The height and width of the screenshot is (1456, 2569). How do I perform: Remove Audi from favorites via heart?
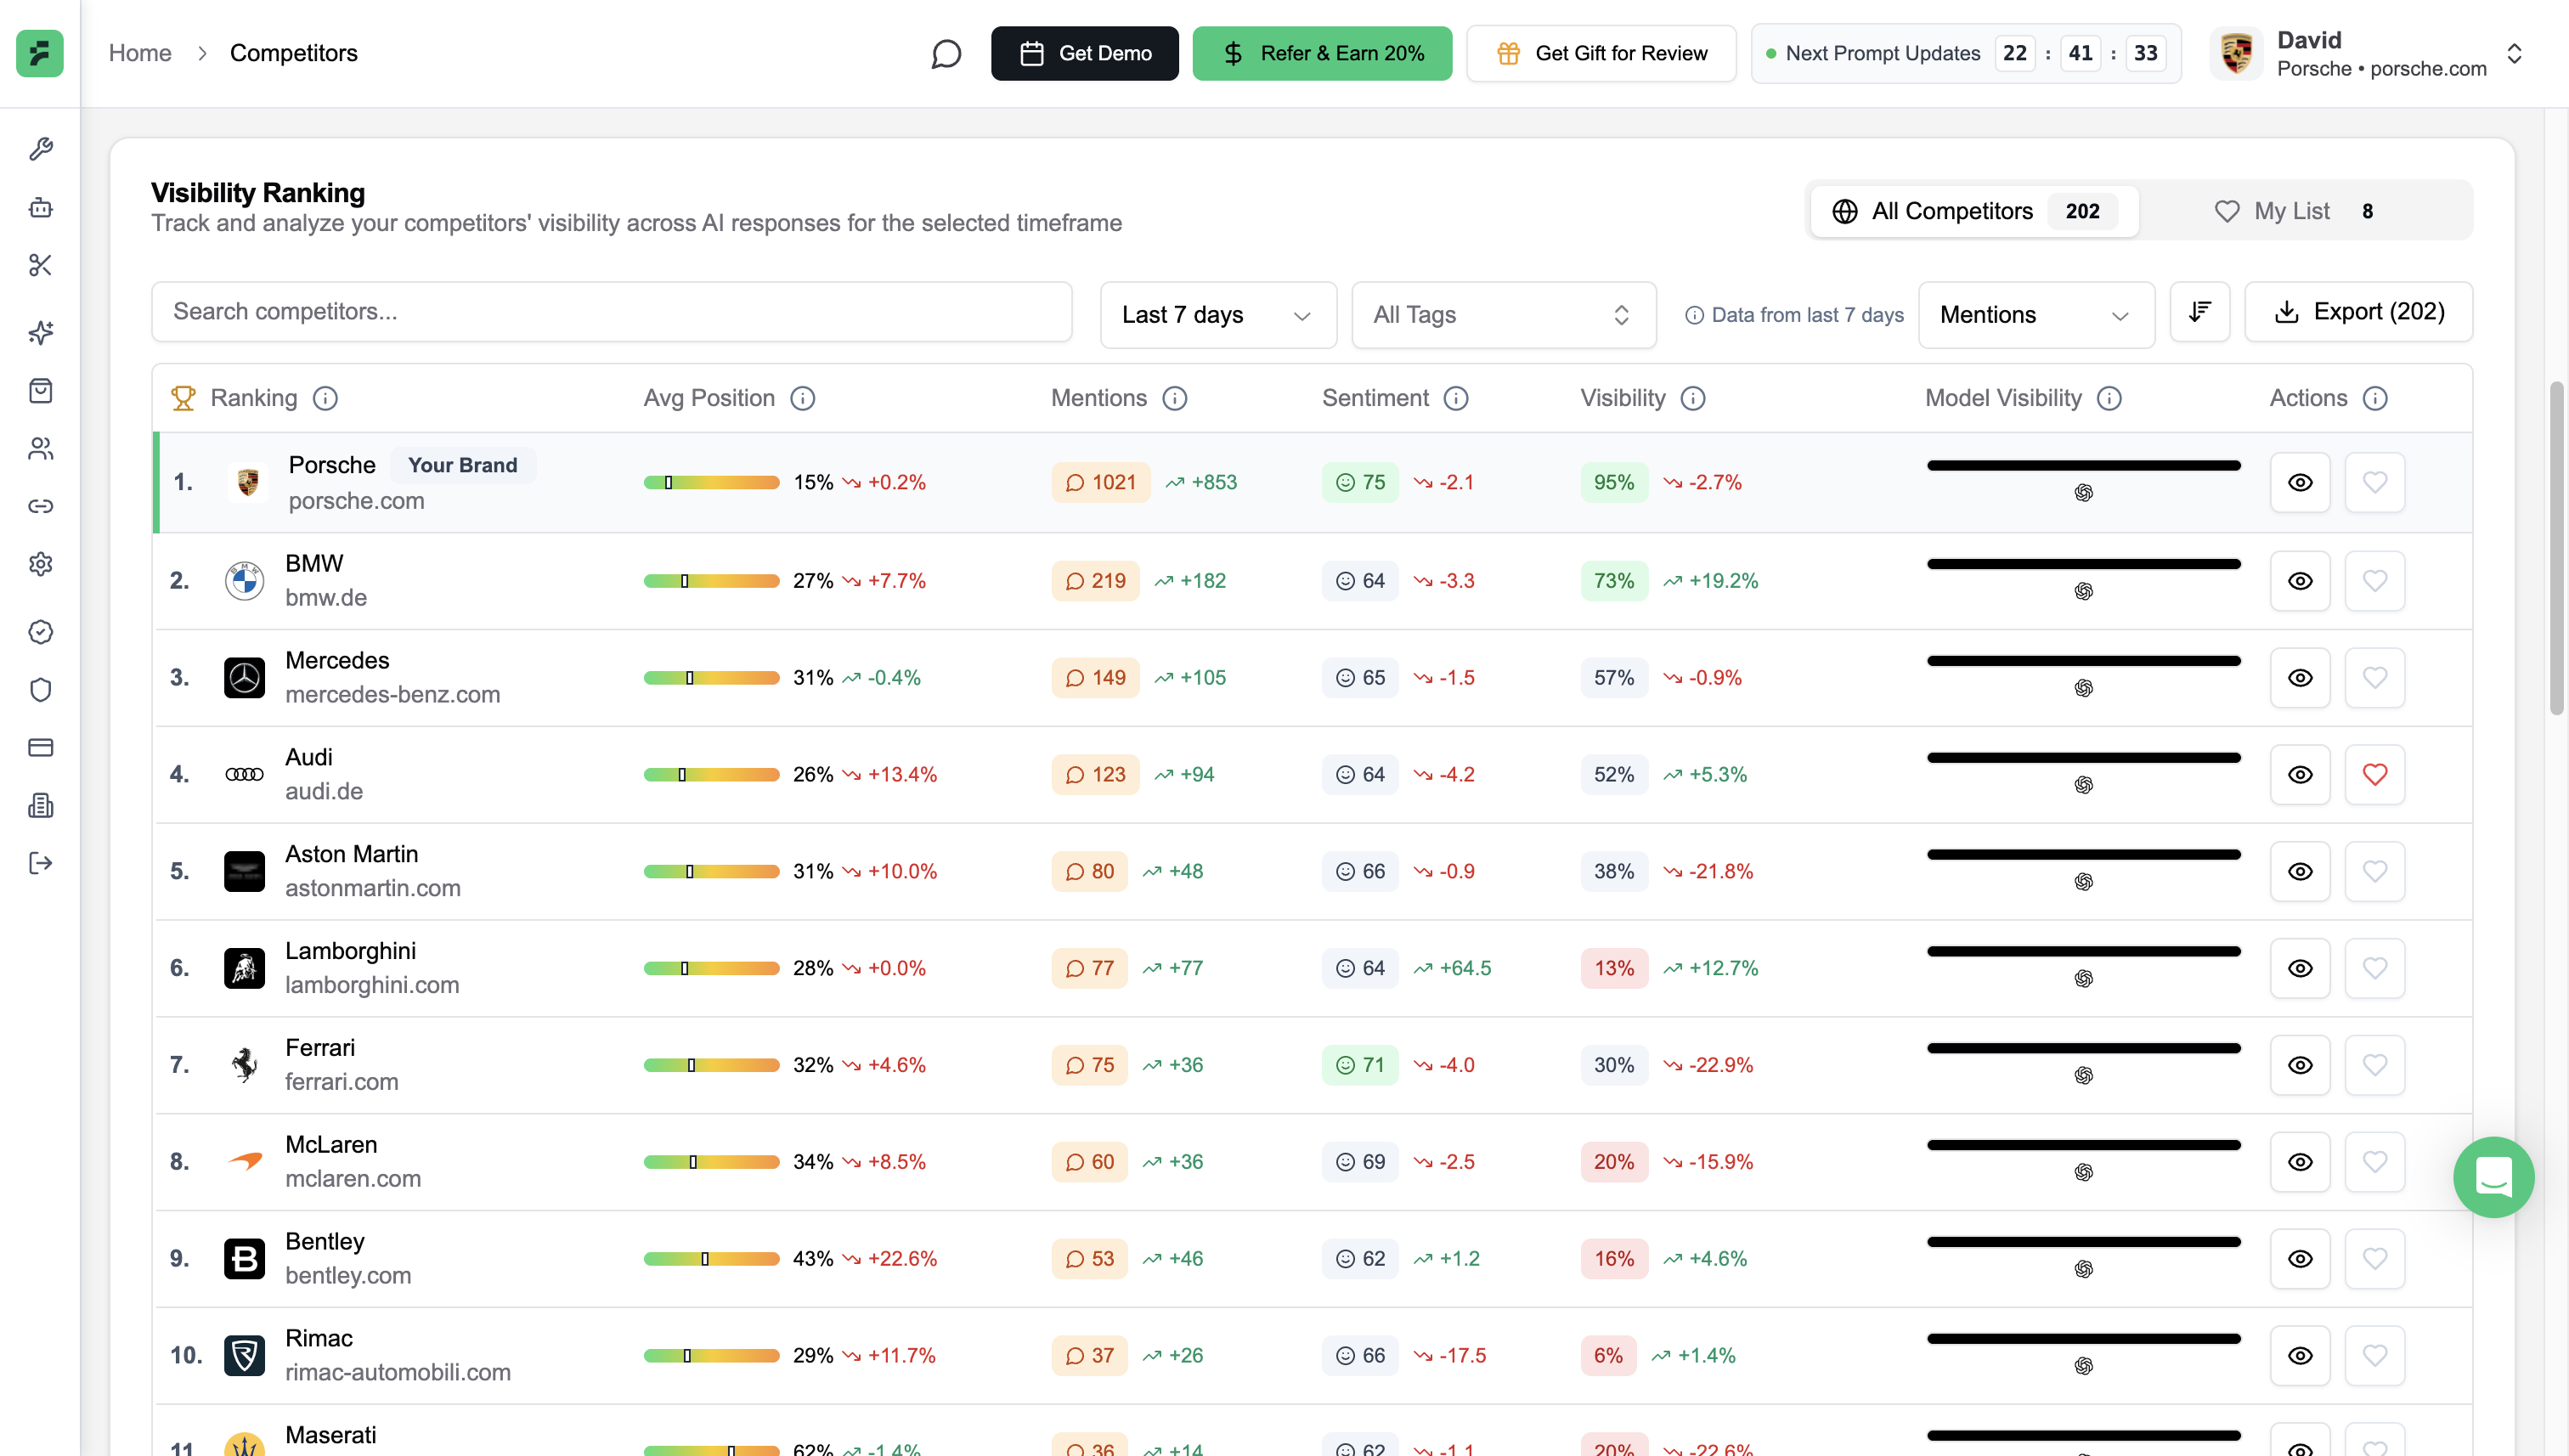2374,775
